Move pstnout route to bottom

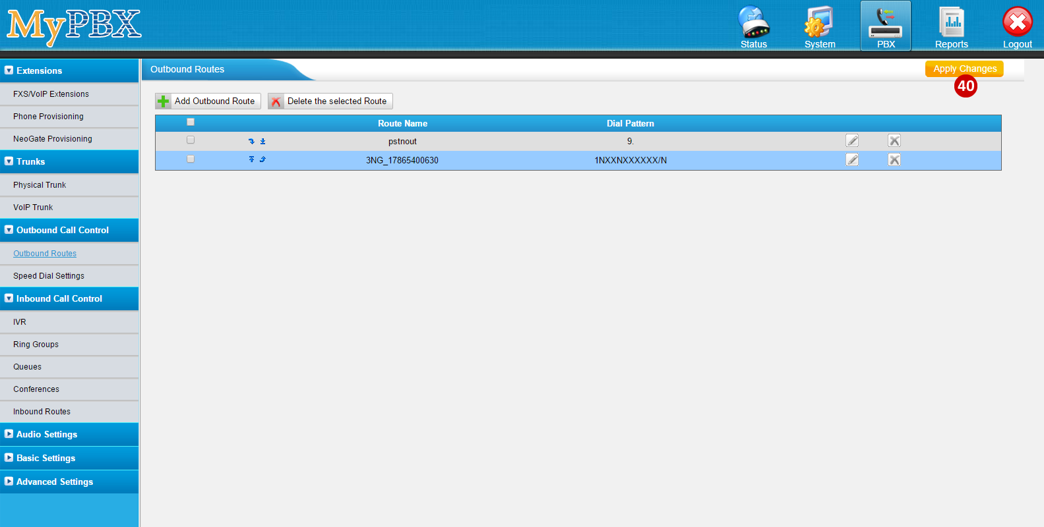(262, 141)
